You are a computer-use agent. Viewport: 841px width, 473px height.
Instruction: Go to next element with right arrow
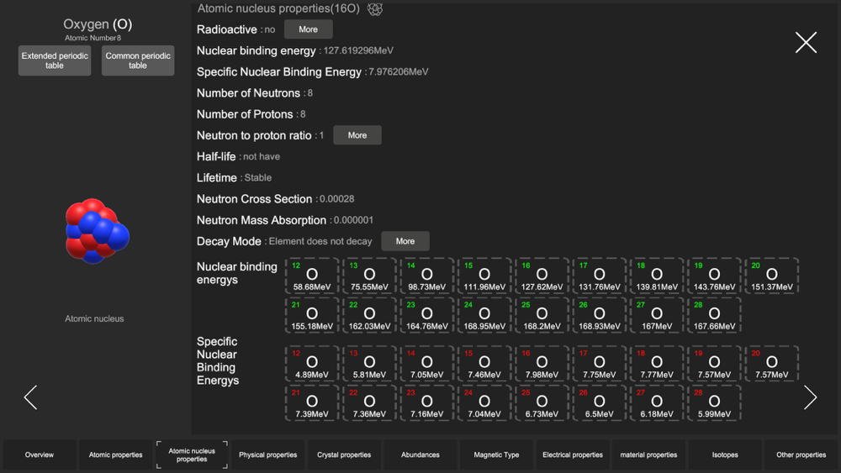pyautogui.click(x=809, y=397)
